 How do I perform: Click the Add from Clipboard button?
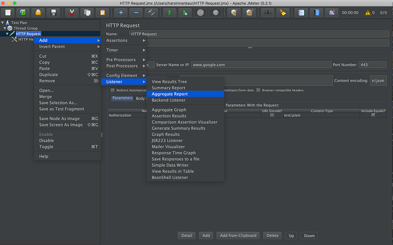pyautogui.click(x=238, y=236)
